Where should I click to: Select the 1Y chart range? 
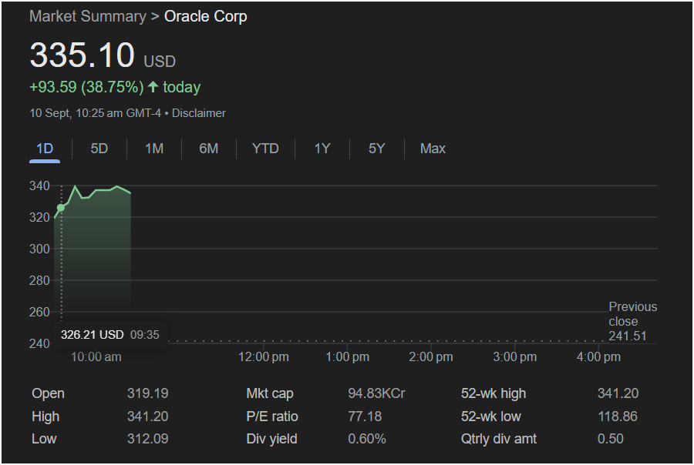(322, 149)
